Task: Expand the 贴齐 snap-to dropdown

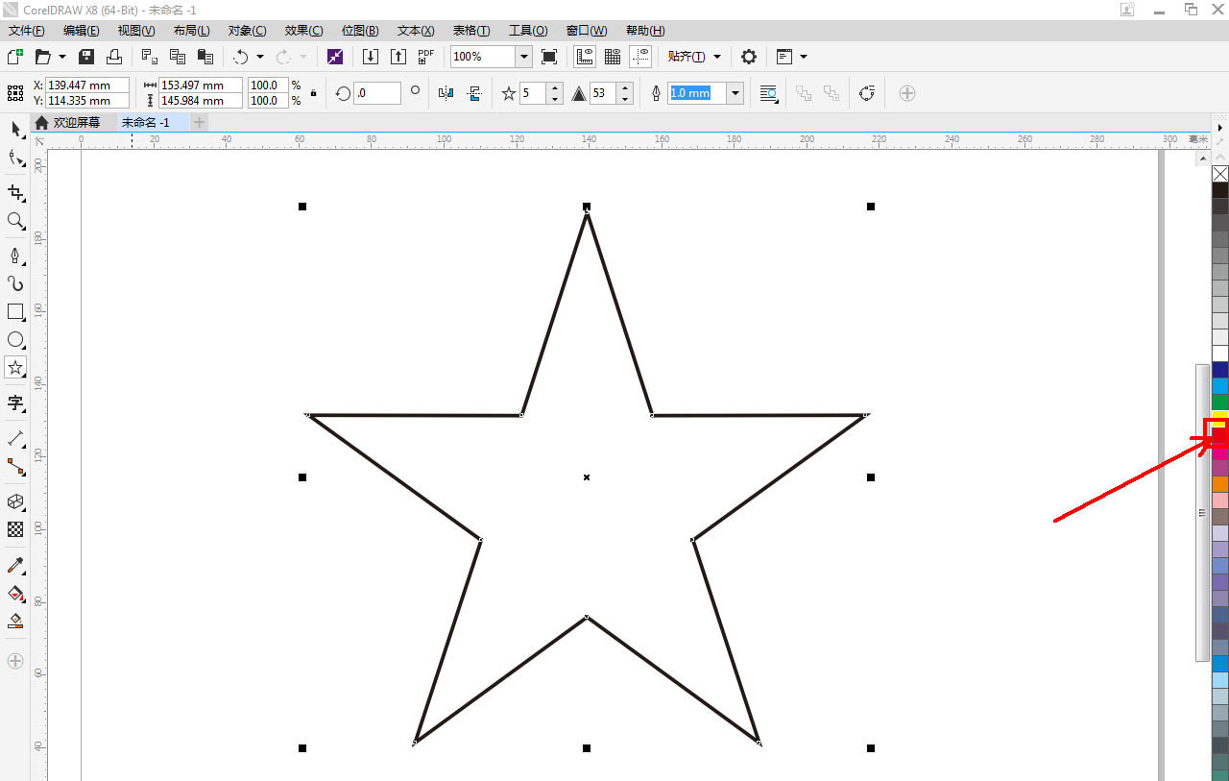Action: click(715, 57)
